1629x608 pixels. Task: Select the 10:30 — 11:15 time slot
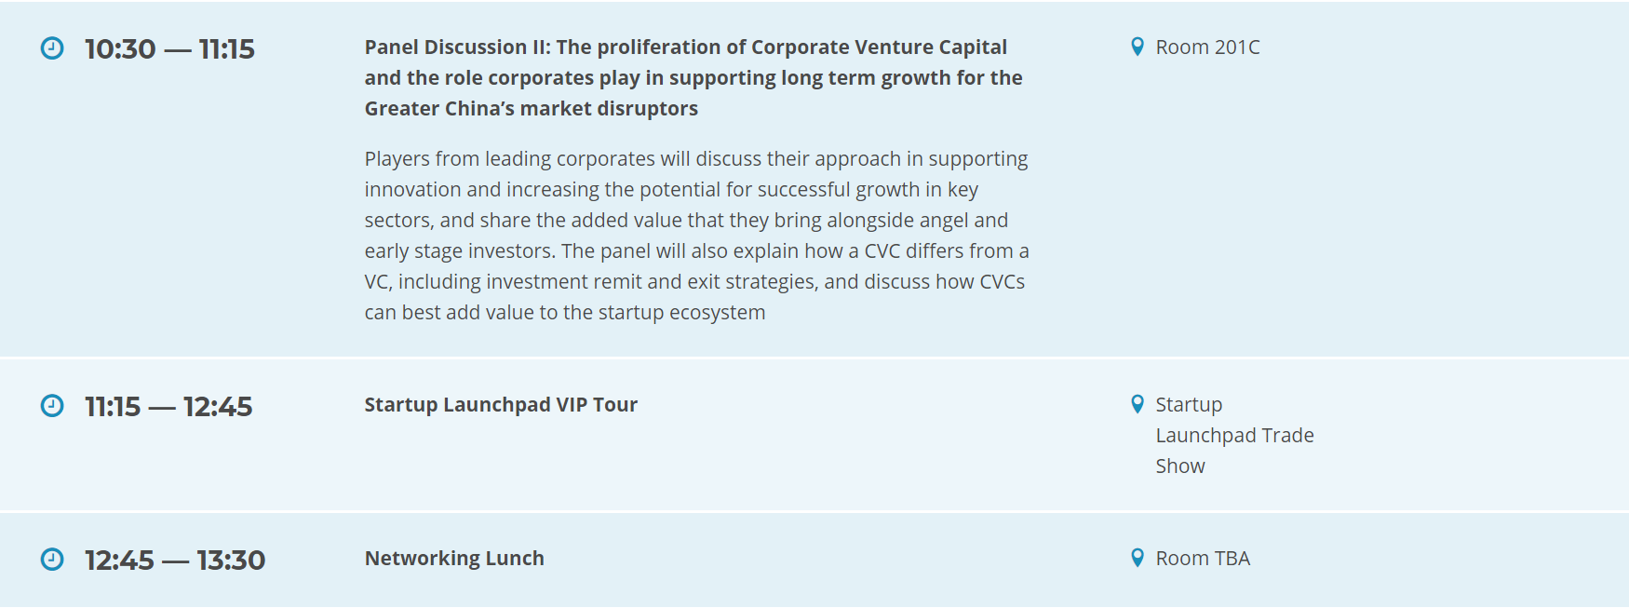pyautogui.click(x=169, y=48)
